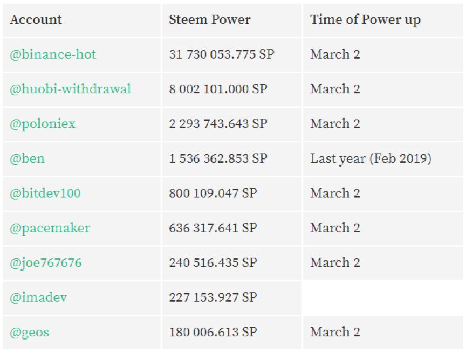Click the 1 536 362.853 SP cell

[x=218, y=158]
